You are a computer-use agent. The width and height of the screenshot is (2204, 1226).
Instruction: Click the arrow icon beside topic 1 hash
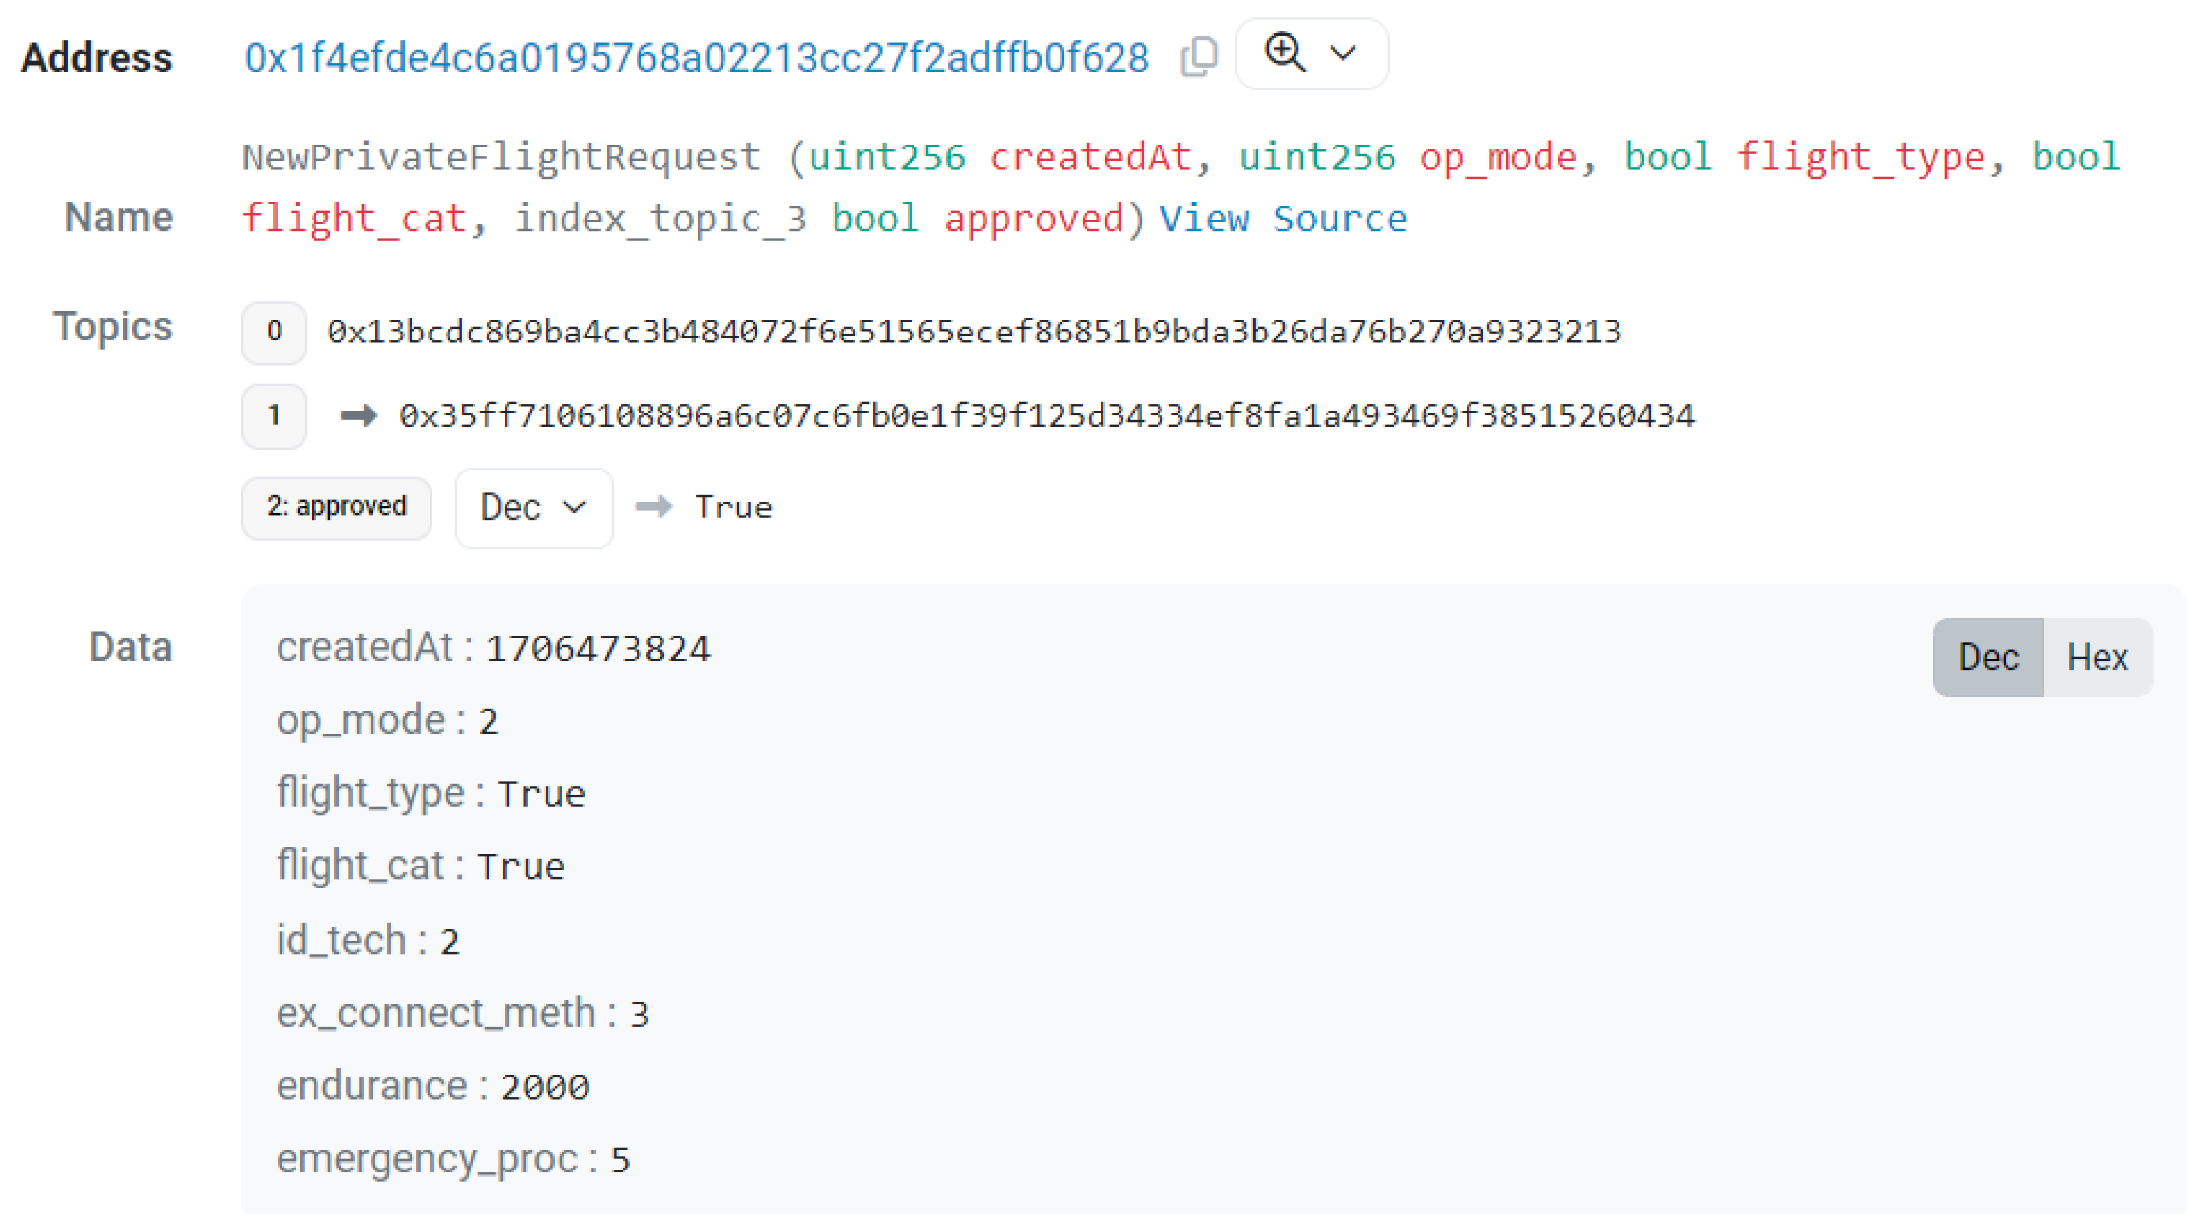click(359, 417)
